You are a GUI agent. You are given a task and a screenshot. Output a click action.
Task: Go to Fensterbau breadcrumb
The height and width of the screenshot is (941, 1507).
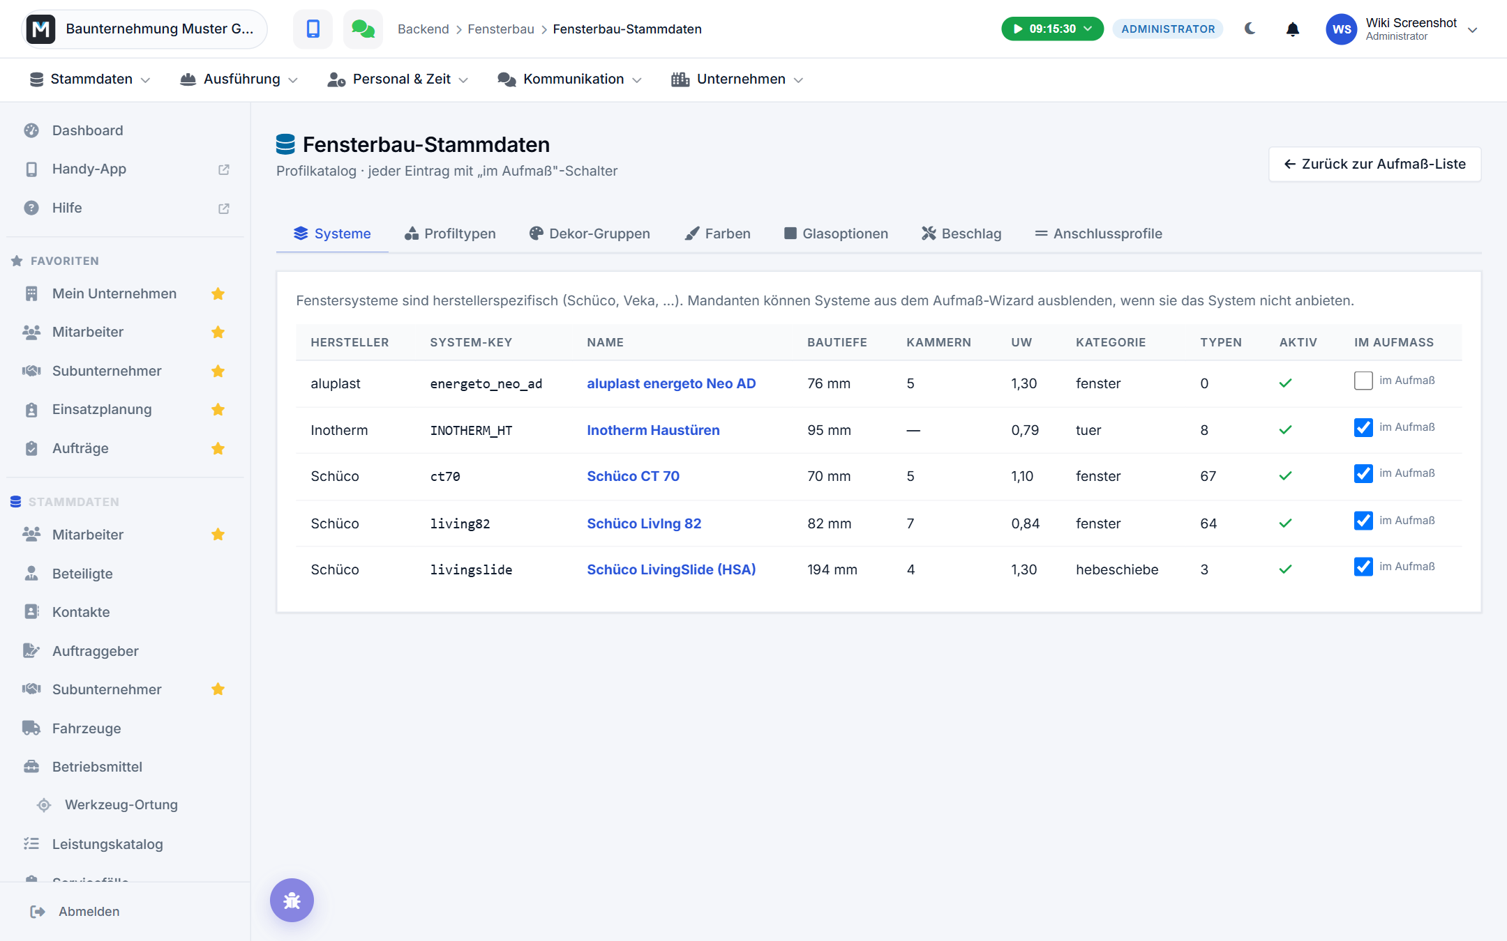tap(501, 29)
